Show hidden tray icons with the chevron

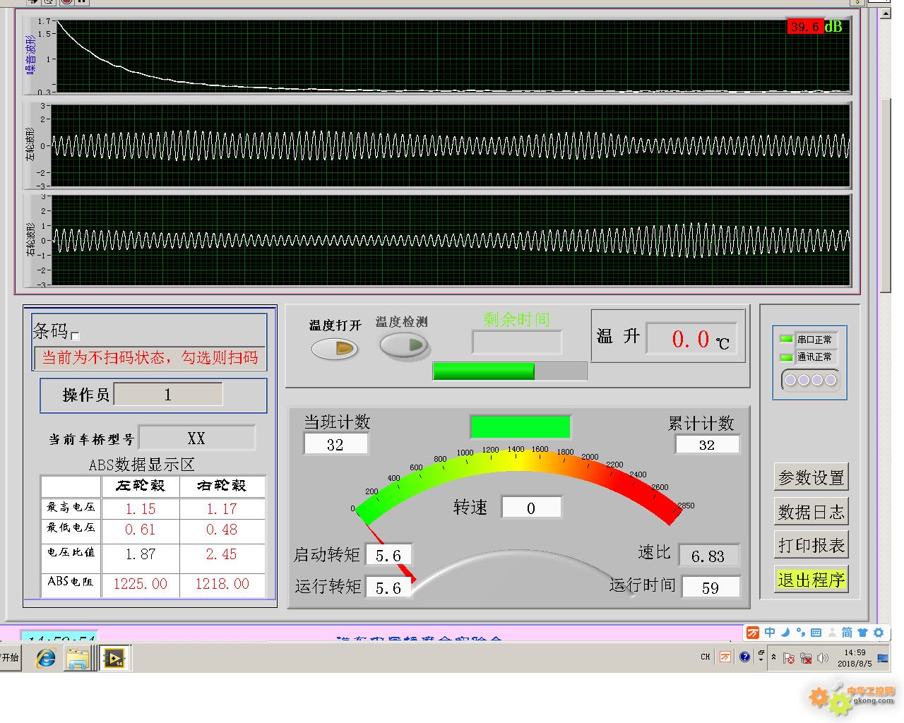point(773,657)
